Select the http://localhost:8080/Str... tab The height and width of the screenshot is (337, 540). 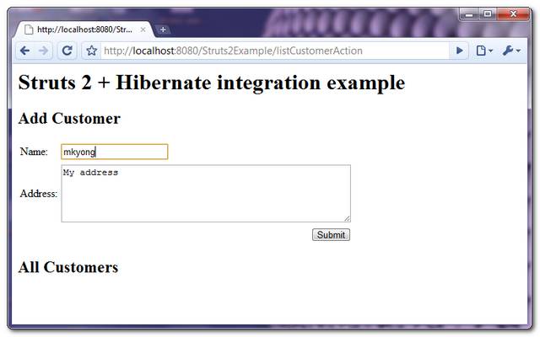84,29
